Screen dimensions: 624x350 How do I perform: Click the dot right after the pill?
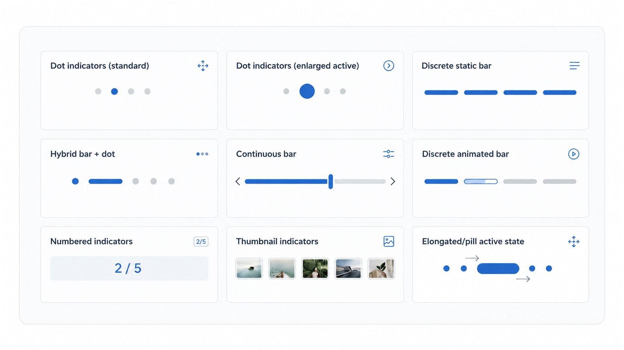pyautogui.click(x=532, y=269)
